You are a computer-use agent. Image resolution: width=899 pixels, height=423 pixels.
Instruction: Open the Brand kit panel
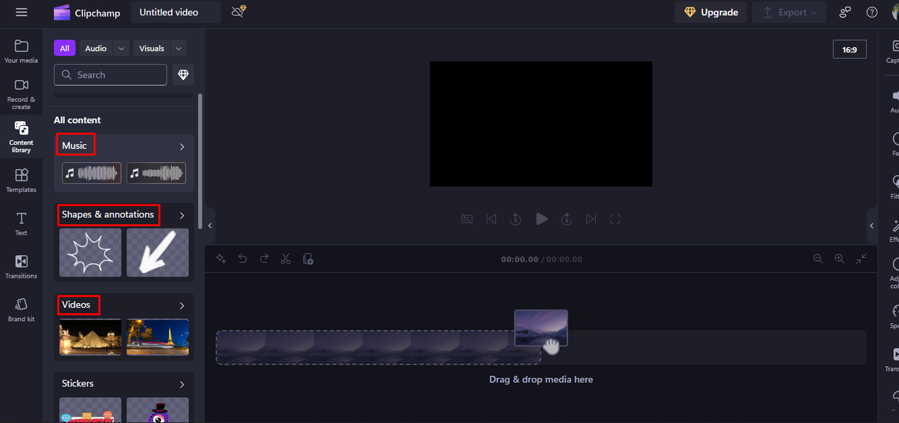point(21,310)
